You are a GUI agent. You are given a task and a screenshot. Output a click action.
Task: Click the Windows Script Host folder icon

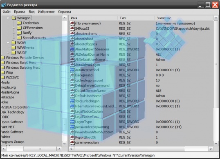pos(3,63)
